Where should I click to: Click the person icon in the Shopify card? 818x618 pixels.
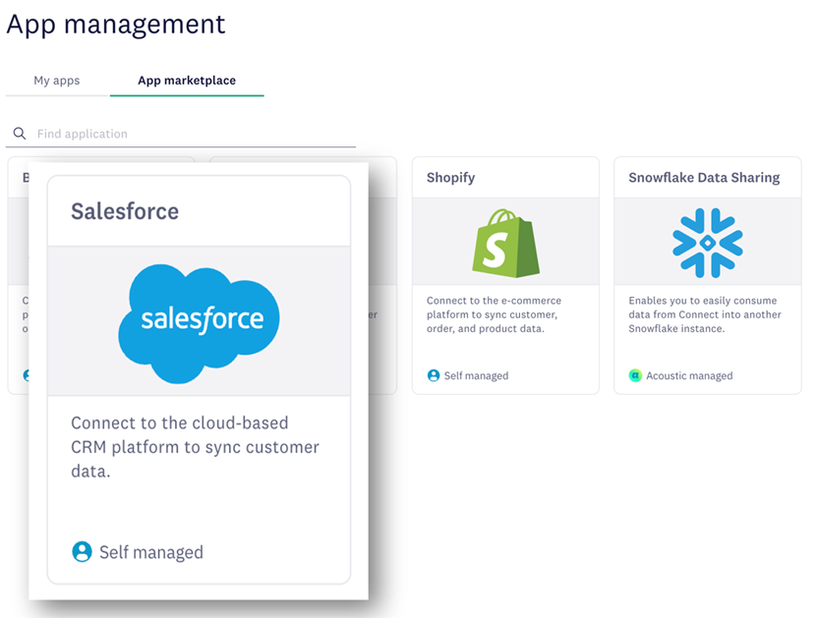[434, 375]
